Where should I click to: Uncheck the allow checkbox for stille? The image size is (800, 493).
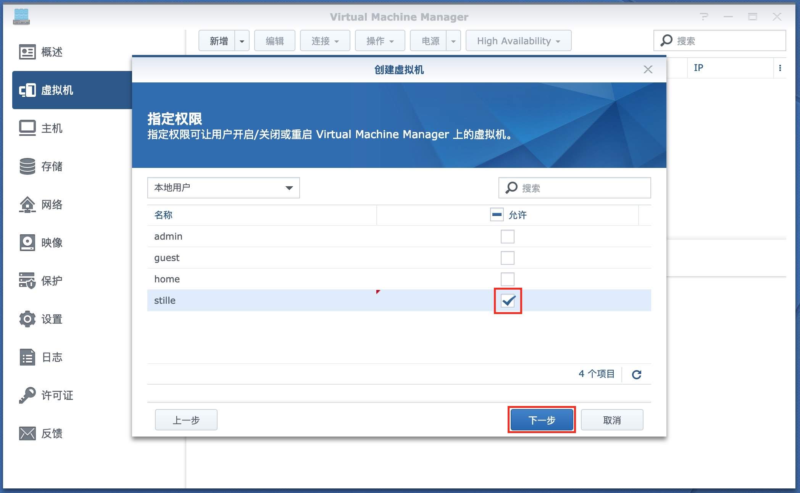[x=508, y=301]
